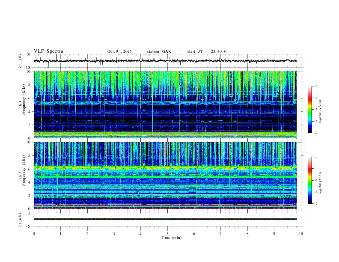Click the "ch.3(V)" axis label
The image size is (339, 262).
[21, 220]
